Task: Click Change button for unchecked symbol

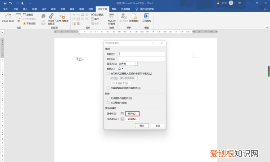Action: [x=132, y=119]
